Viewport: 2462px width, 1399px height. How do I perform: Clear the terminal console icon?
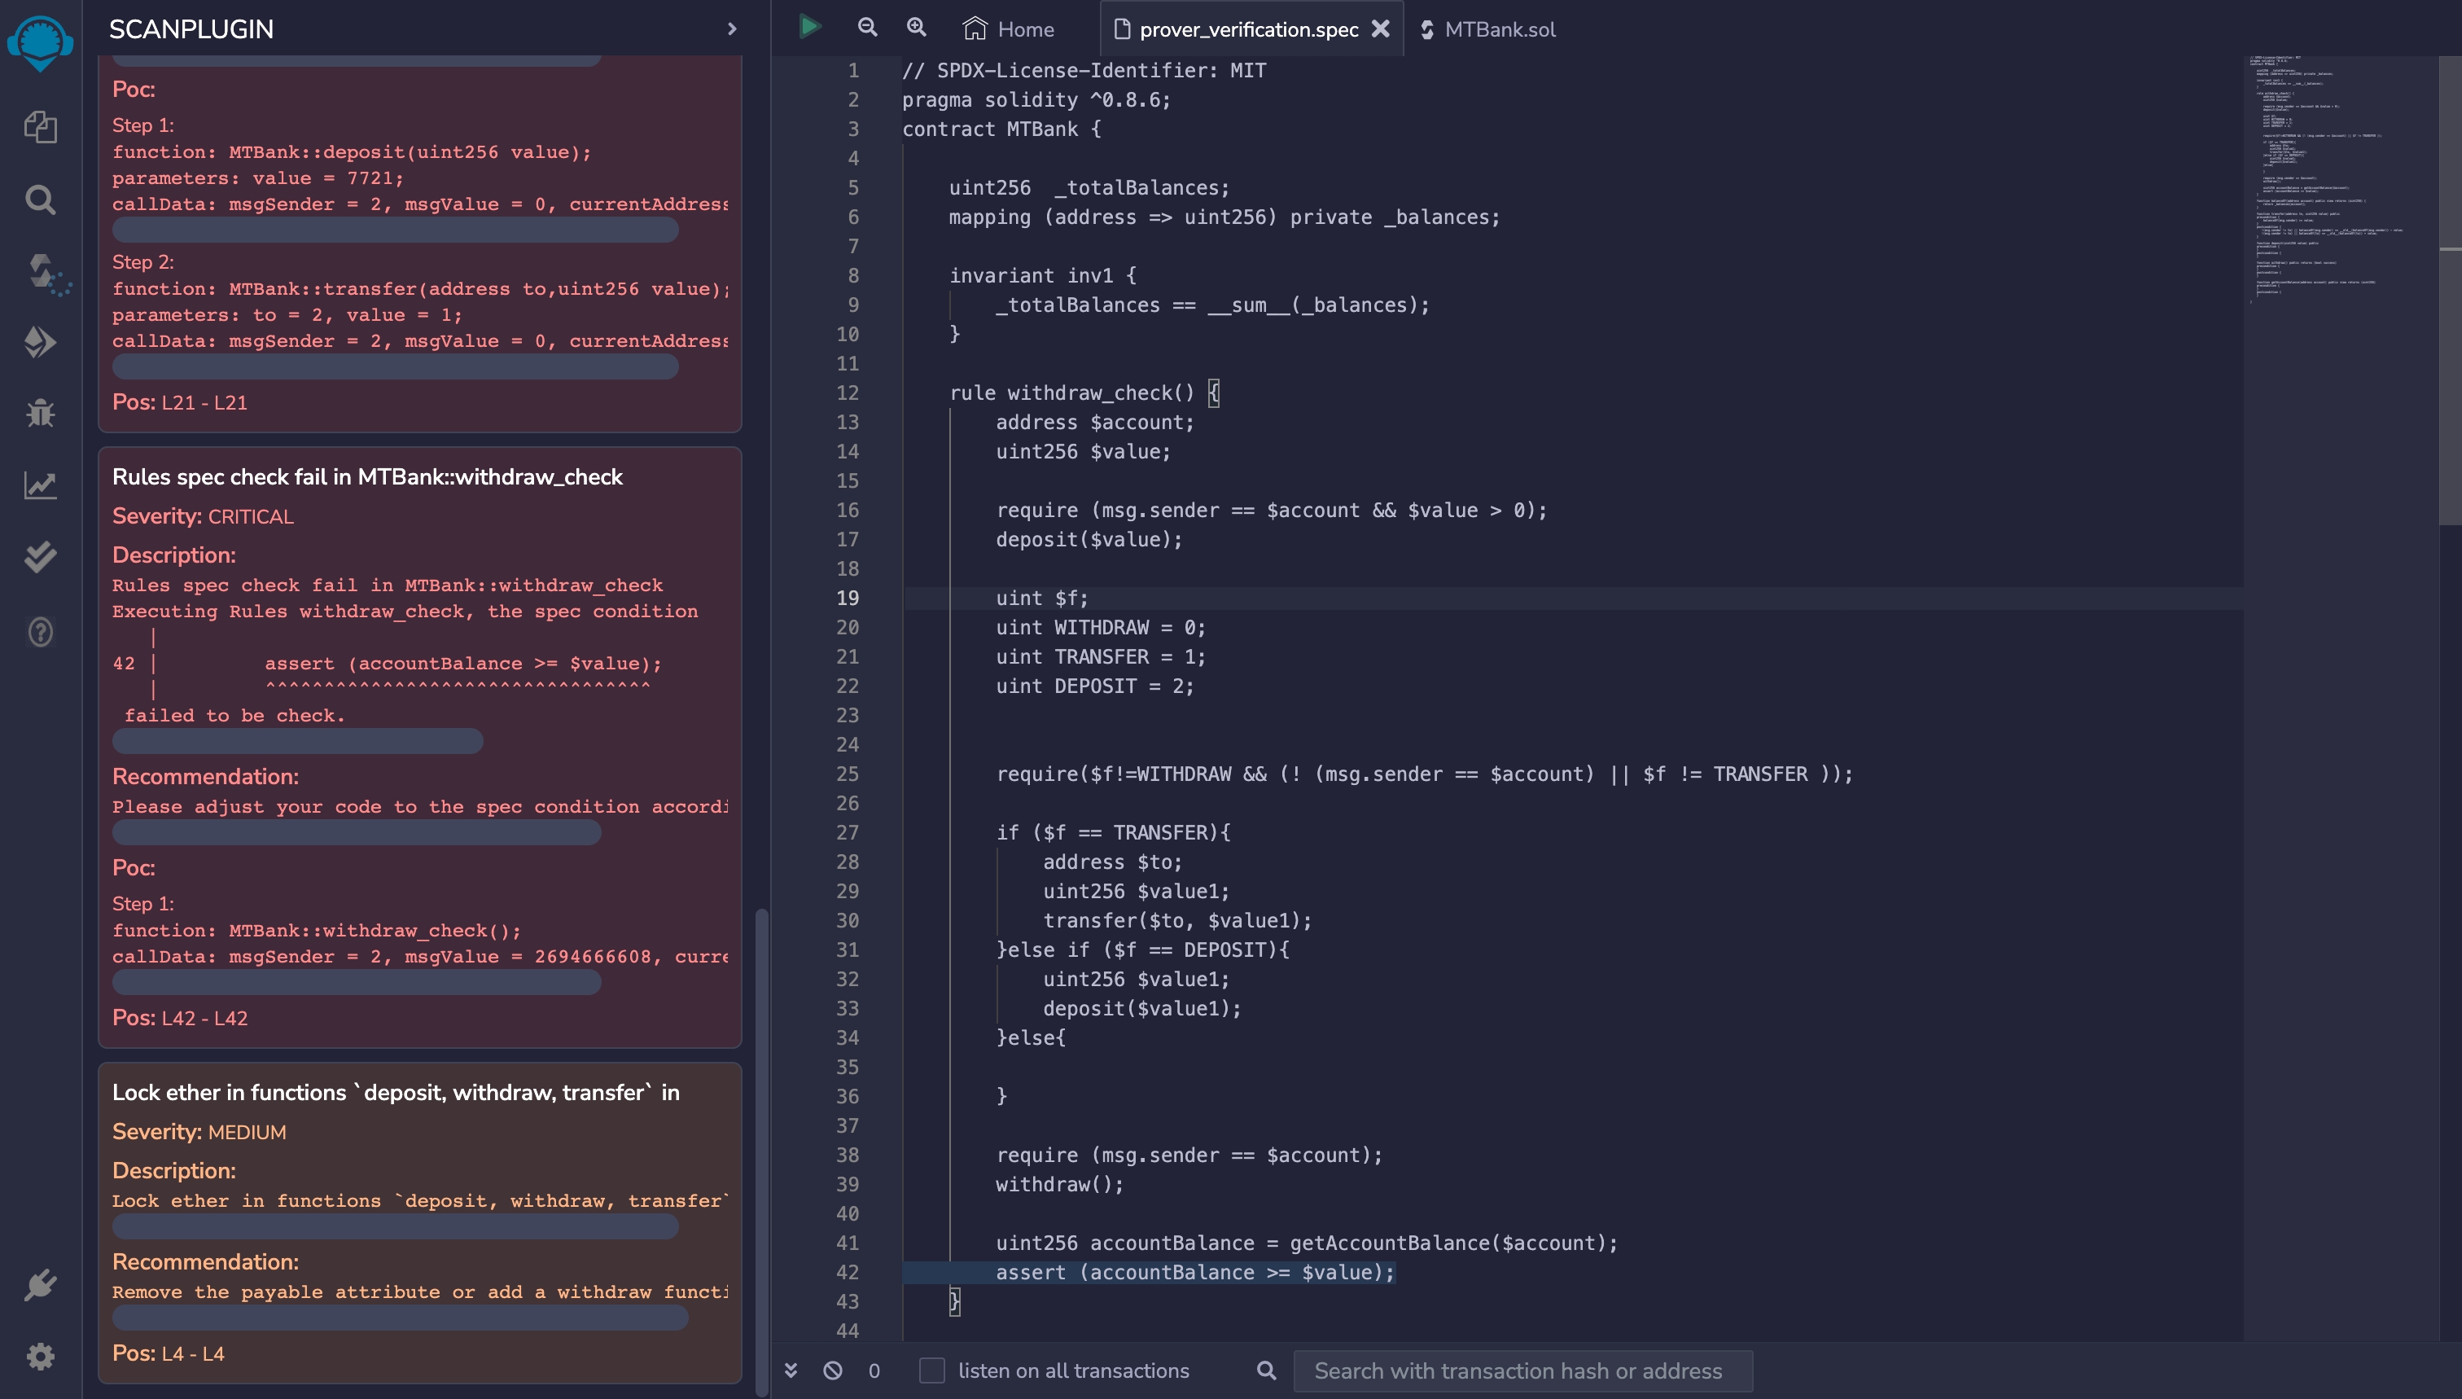tap(833, 1370)
